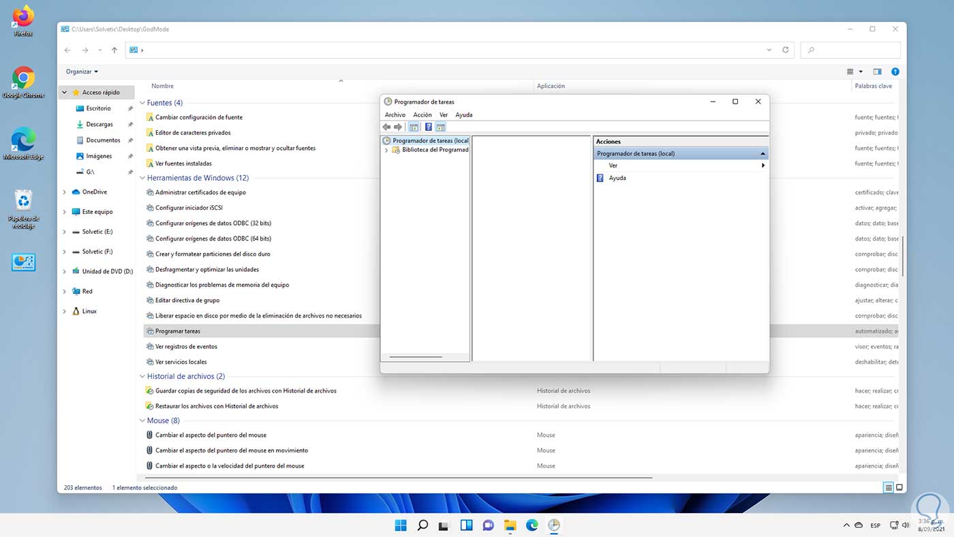
Task: Click the blue Help icon in the toolbar
Action: 428,127
